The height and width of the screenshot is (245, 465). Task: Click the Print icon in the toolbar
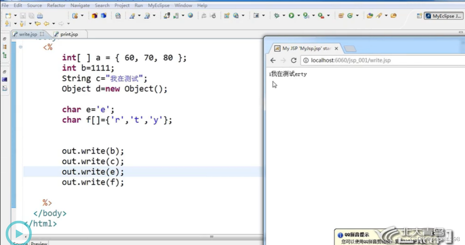(x=40, y=15)
